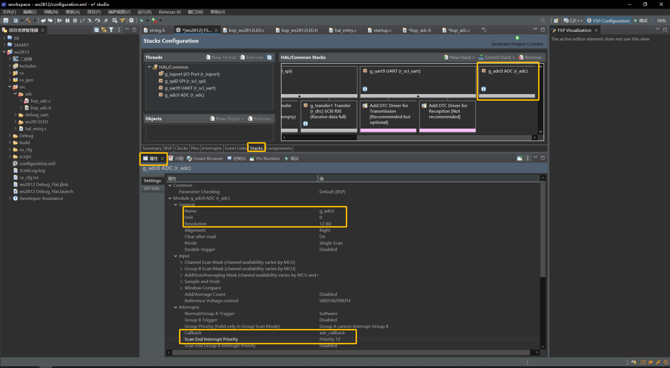This screenshot has height=368, width=670.
Task: Click Generate Project Content green icon
Action: tap(517, 38)
